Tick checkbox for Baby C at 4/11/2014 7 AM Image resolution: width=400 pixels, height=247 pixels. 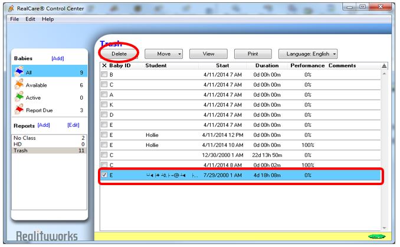pos(104,84)
